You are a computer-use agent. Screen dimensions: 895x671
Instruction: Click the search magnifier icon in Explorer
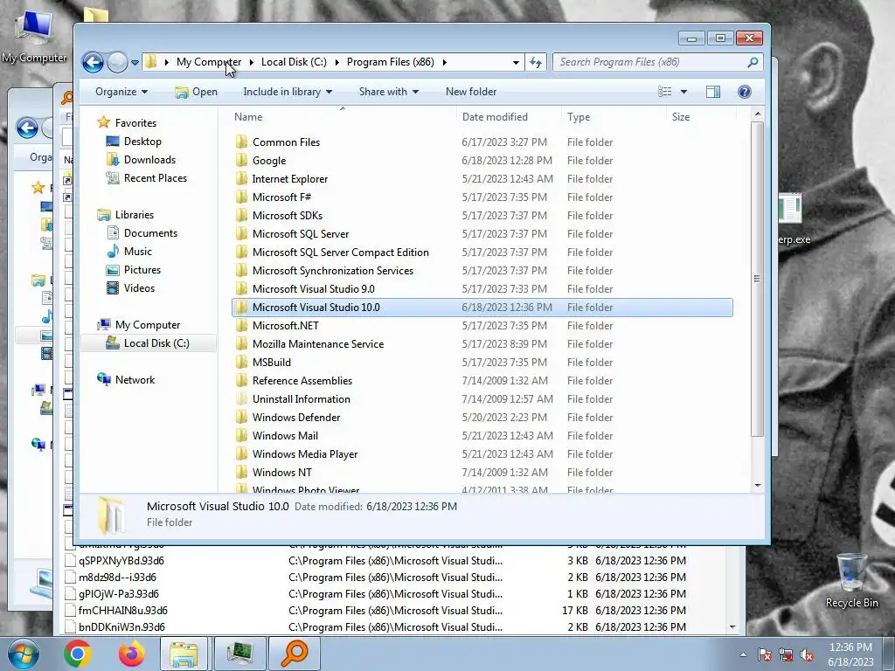753,62
